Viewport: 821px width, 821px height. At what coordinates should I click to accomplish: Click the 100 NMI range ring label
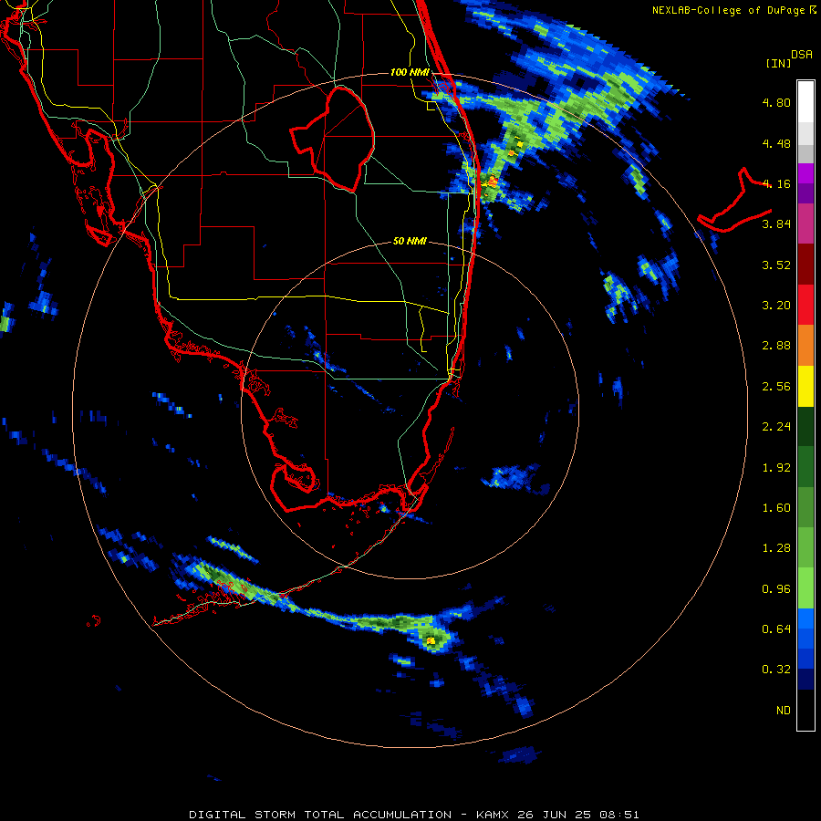[x=410, y=72]
